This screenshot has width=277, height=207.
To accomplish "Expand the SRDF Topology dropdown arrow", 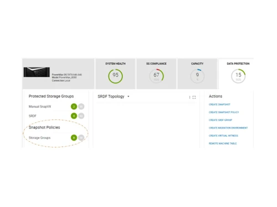I will (x=129, y=97).
